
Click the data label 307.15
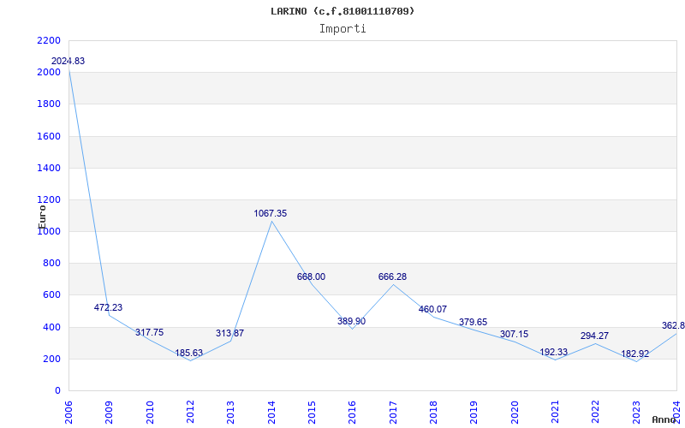[515, 334]
